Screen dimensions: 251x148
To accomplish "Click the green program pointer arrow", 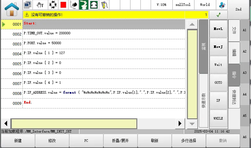I will click(x=4, y=24).
